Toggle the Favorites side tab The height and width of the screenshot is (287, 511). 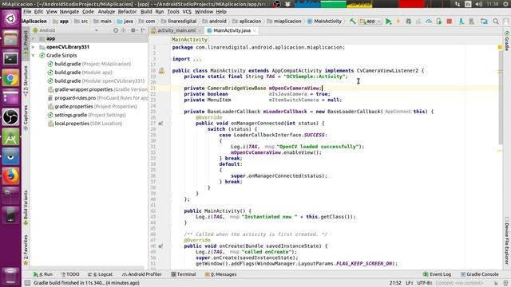pyautogui.click(x=26, y=250)
